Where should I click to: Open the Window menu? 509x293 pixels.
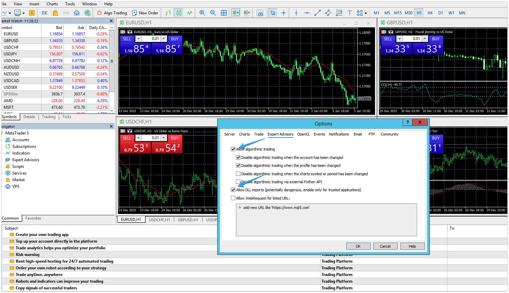tap(89, 4)
